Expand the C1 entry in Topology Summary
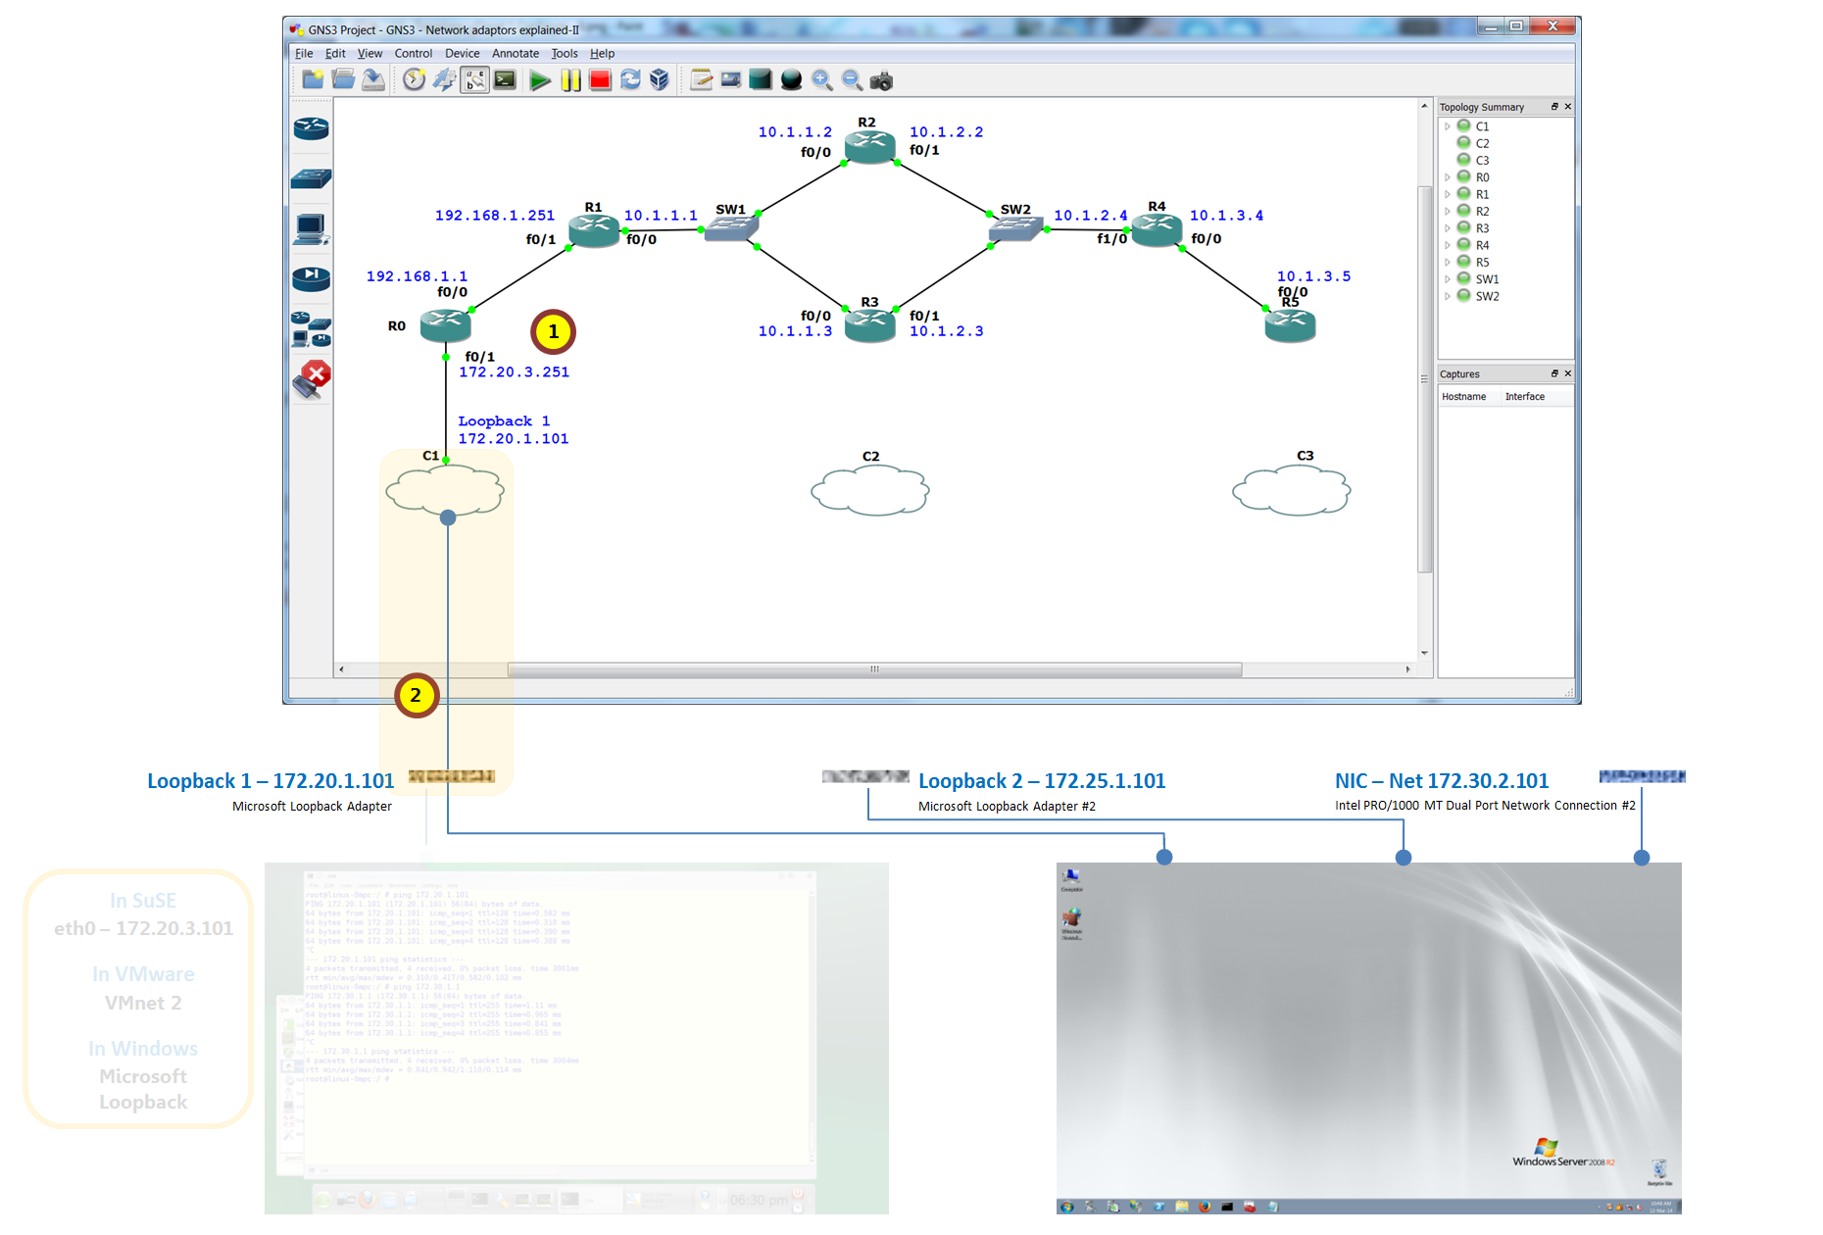 click(1448, 126)
